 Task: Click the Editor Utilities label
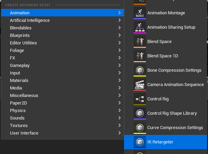click(23, 43)
